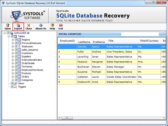Expand the Regions table node
168x126 pixels.
[13, 40]
